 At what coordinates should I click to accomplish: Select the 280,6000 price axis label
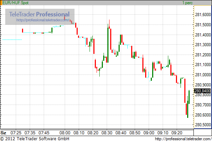[203, 115]
